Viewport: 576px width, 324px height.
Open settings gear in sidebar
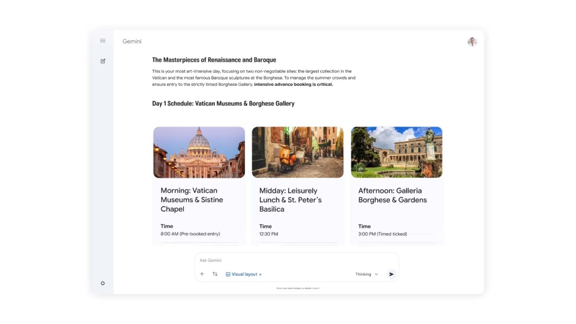point(103,283)
